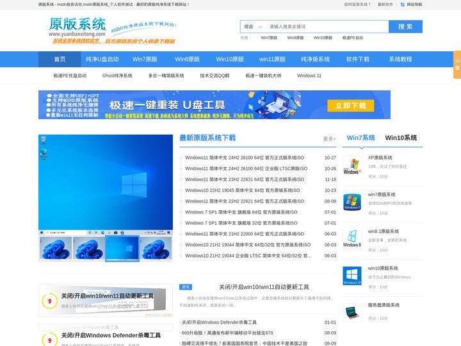This screenshot has height=346, width=461.
Task: Open the 技术交流QQ群 link
Action: coord(214,76)
